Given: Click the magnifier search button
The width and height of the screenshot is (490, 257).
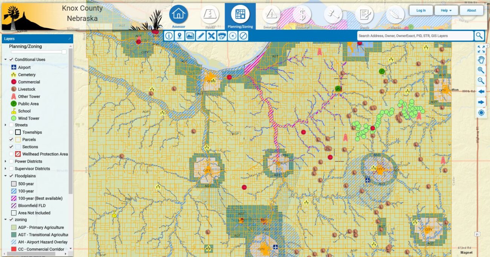Looking at the screenshot, I should [479, 36].
